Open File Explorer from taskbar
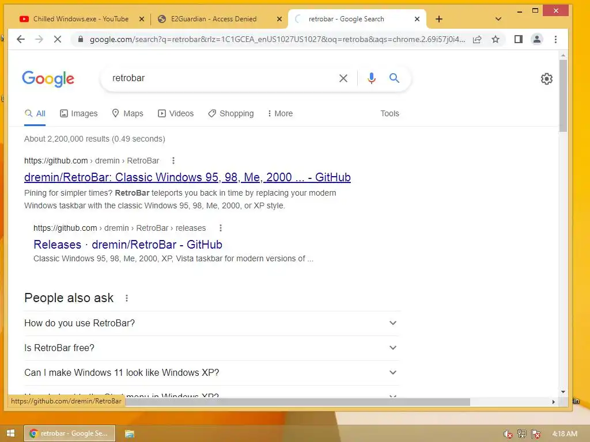 click(130, 434)
